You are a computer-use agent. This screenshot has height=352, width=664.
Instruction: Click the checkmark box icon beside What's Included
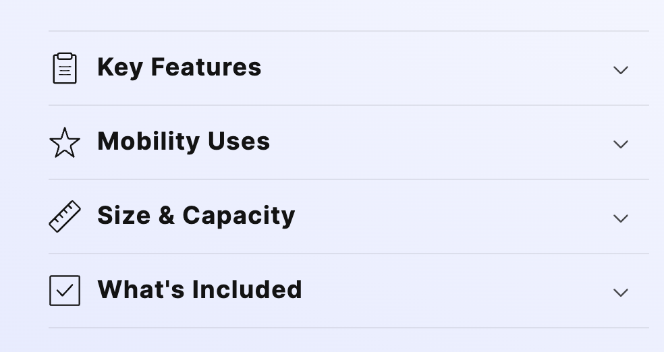tap(65, 291)
